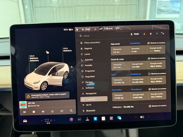Decrease cabin temperature with left arrow

42,120
